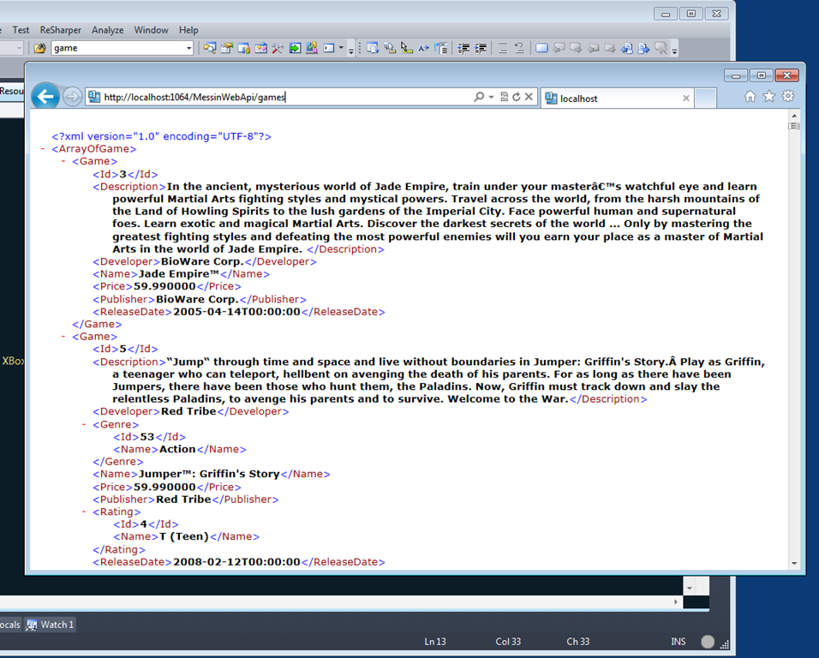This screenshot has width=819, height=658.
Task: Click the IE forward navigation arrow
Action: click(72, 97)
